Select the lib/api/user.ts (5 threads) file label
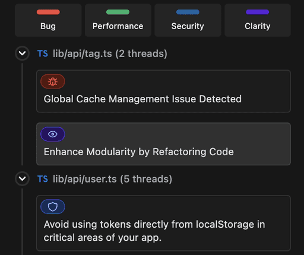This screenshot has width=304, height=255. [x=112, y=179]
